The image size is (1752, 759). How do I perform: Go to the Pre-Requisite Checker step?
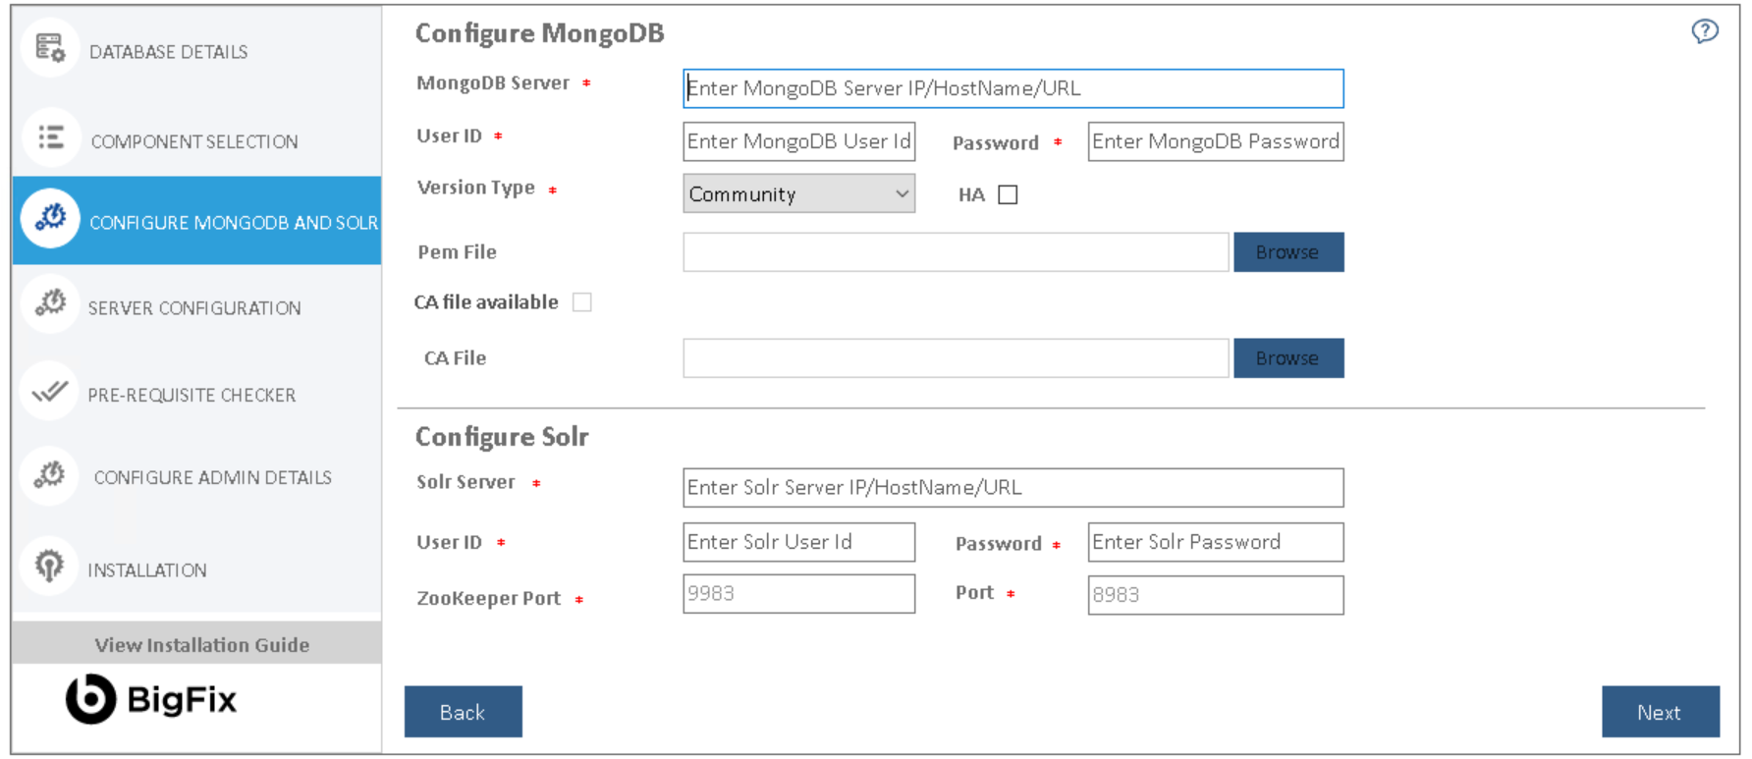[x=192, y=395]
